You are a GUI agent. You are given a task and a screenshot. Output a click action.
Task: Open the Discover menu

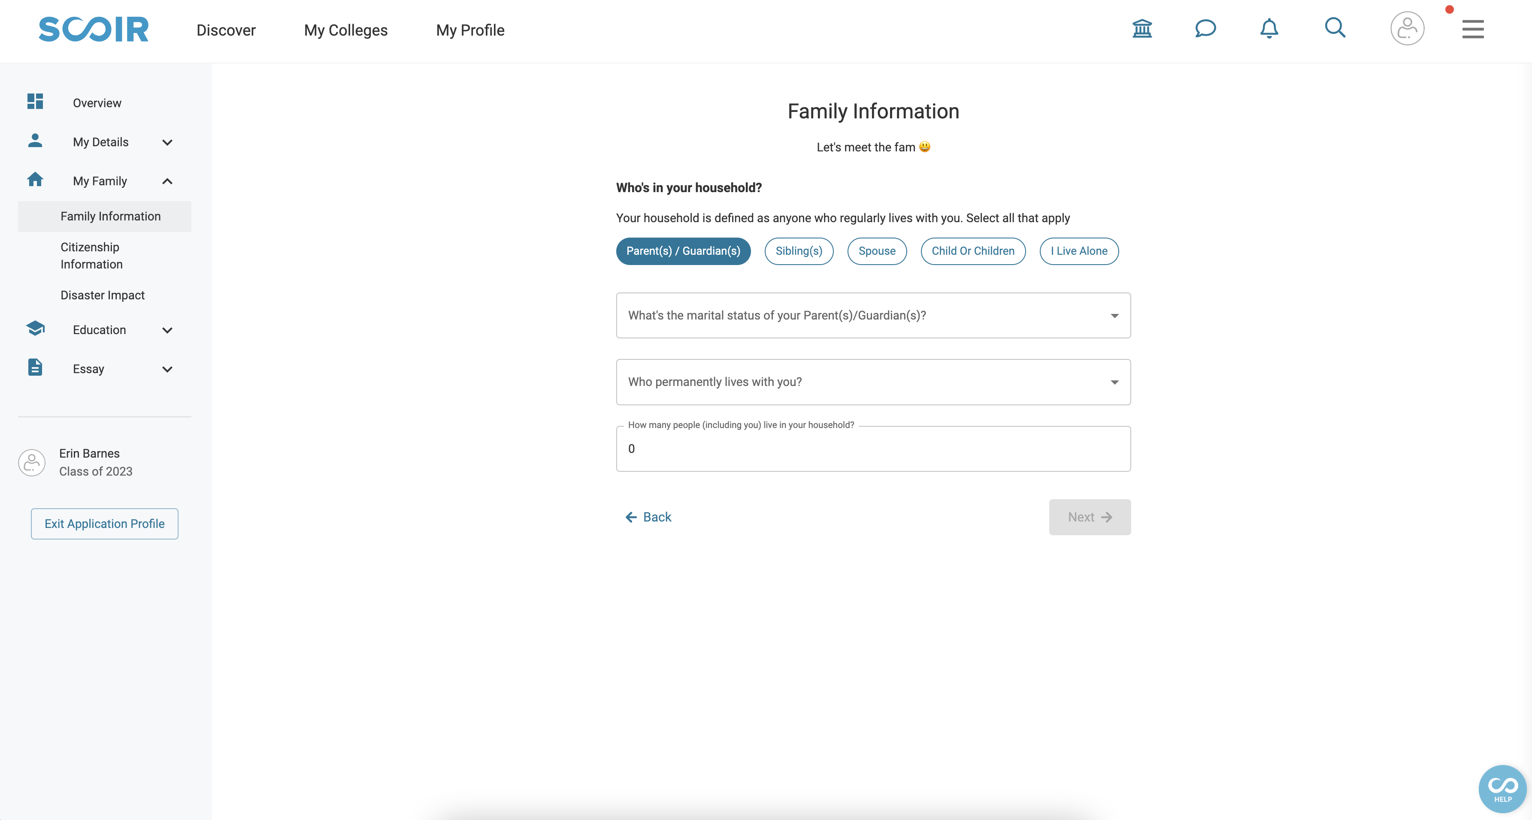tap(226, 30)
